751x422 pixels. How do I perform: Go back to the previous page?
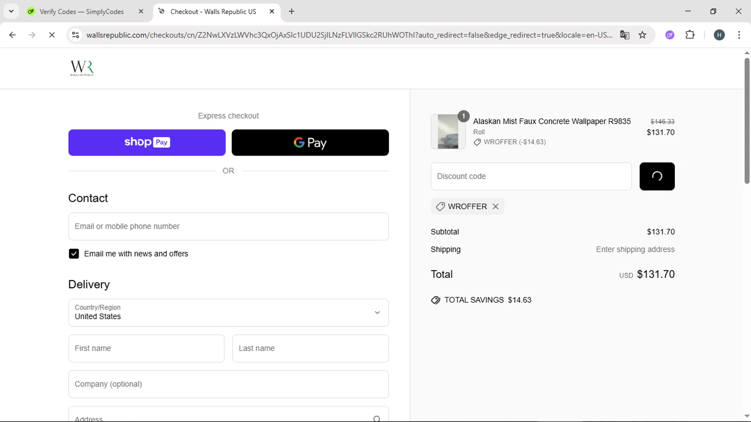pyautogui.click(x=13, y=35)
